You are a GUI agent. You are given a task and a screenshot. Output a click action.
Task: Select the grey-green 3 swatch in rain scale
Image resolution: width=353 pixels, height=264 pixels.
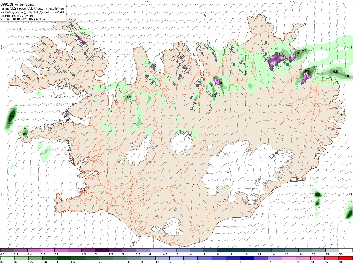(x=120, y=258)
